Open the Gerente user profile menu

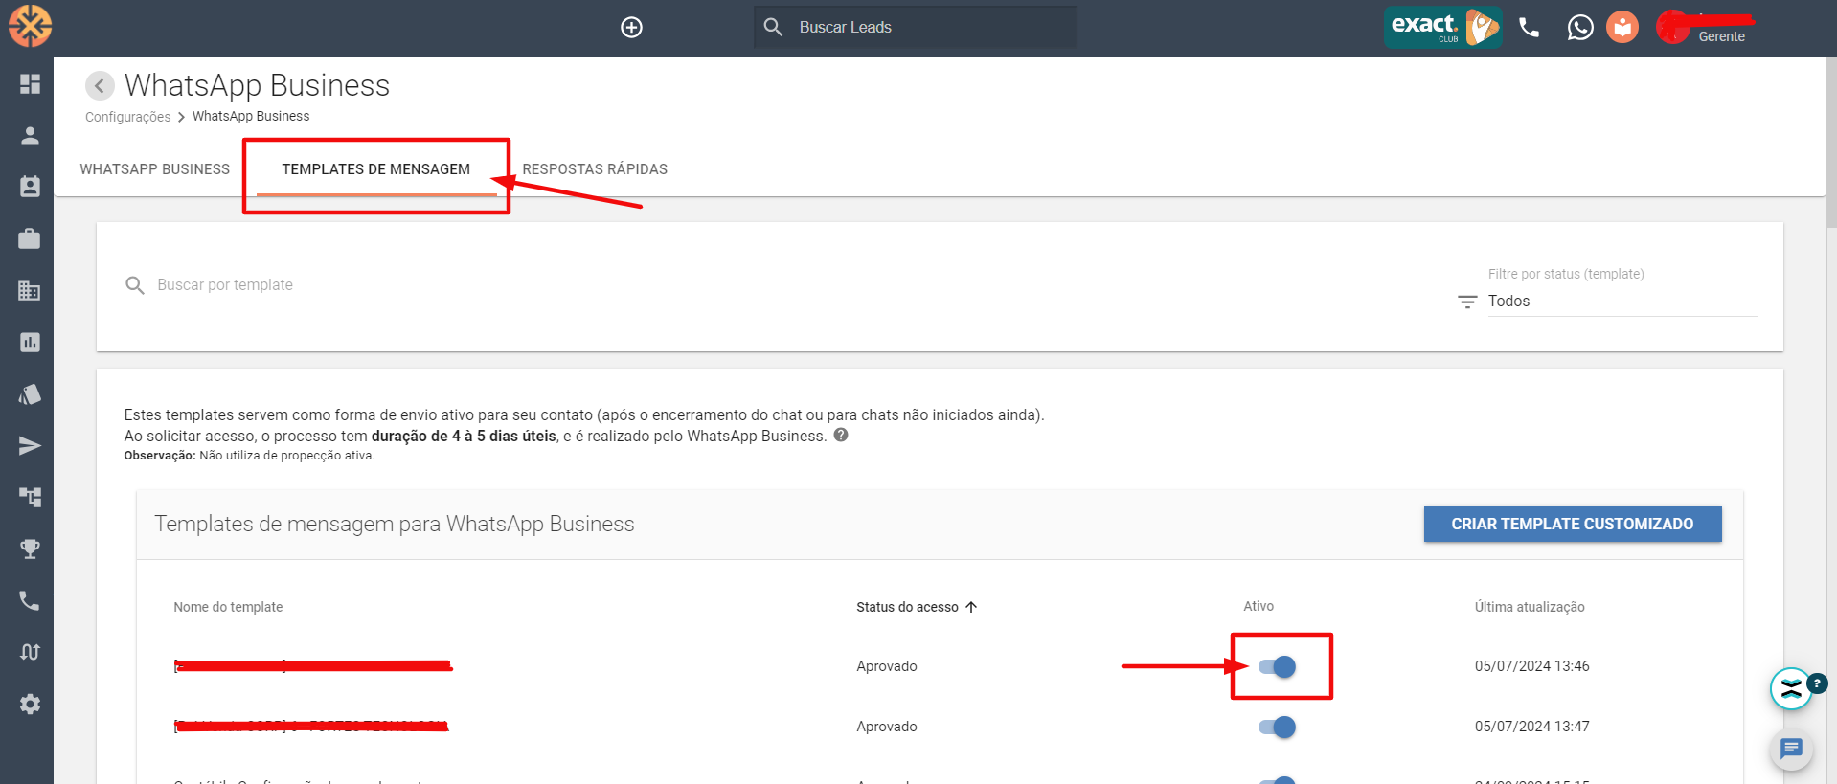[1707, 27]
